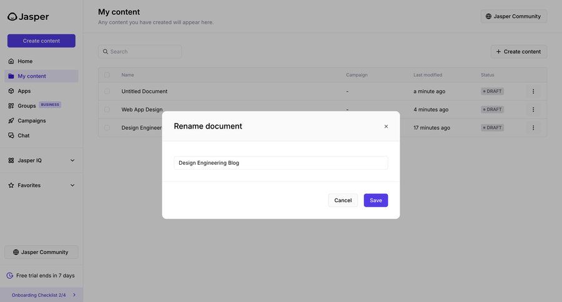Click the Home icon in sidebar
Viewport: 562px width, 302px height.
point(11,61)
